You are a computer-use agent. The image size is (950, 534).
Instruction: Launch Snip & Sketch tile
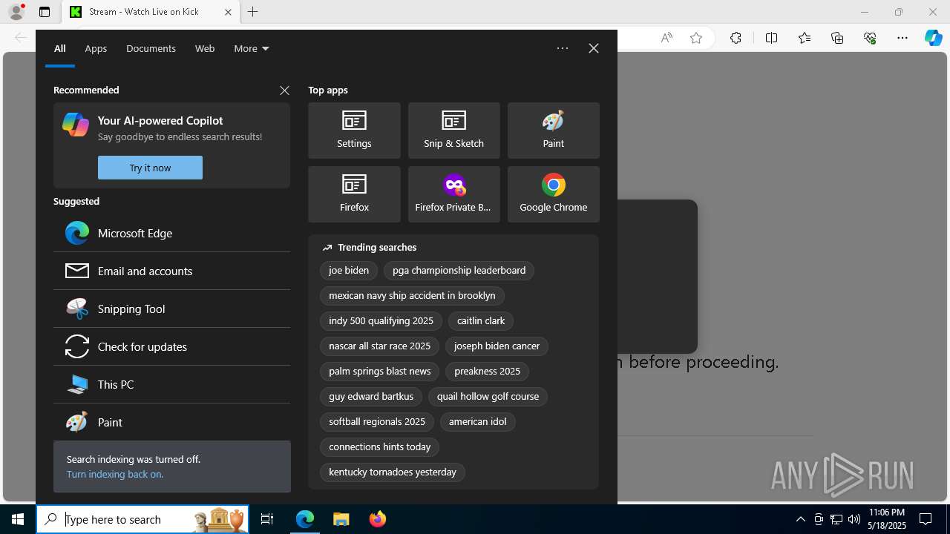point(453,131)
